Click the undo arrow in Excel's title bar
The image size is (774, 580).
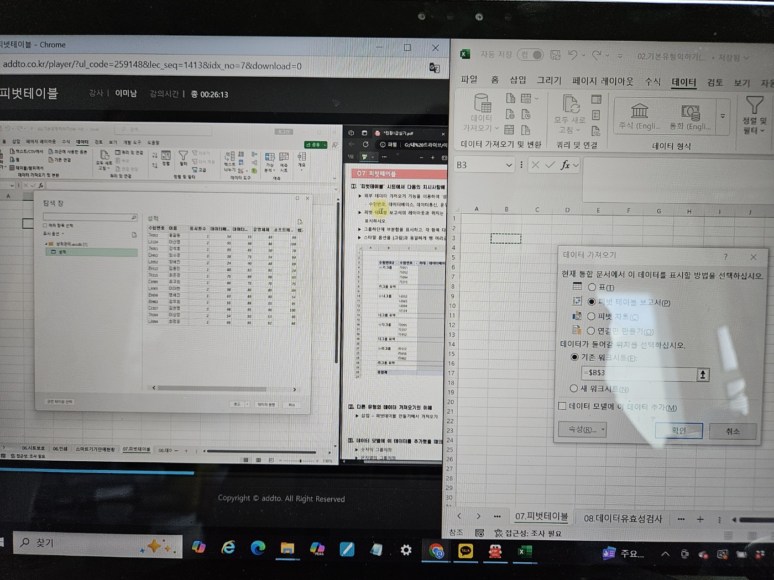coord(573,55)
